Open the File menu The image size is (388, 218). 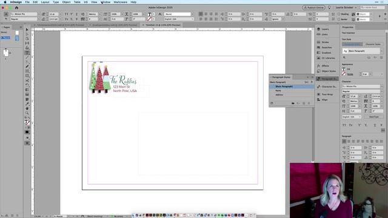pyautogui.click(x=27, y=2)
